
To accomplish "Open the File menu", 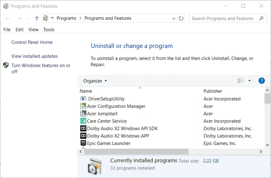I will 7,30.
